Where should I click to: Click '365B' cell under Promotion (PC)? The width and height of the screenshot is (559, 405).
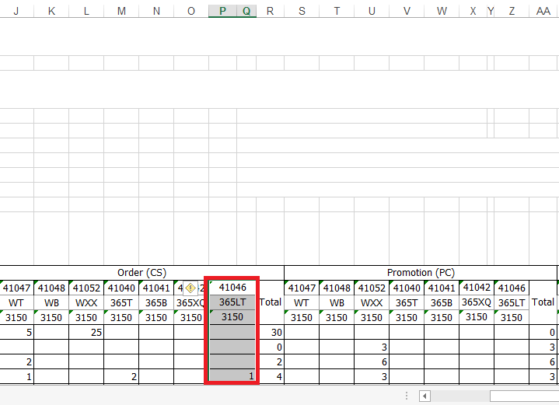(442, 302)
